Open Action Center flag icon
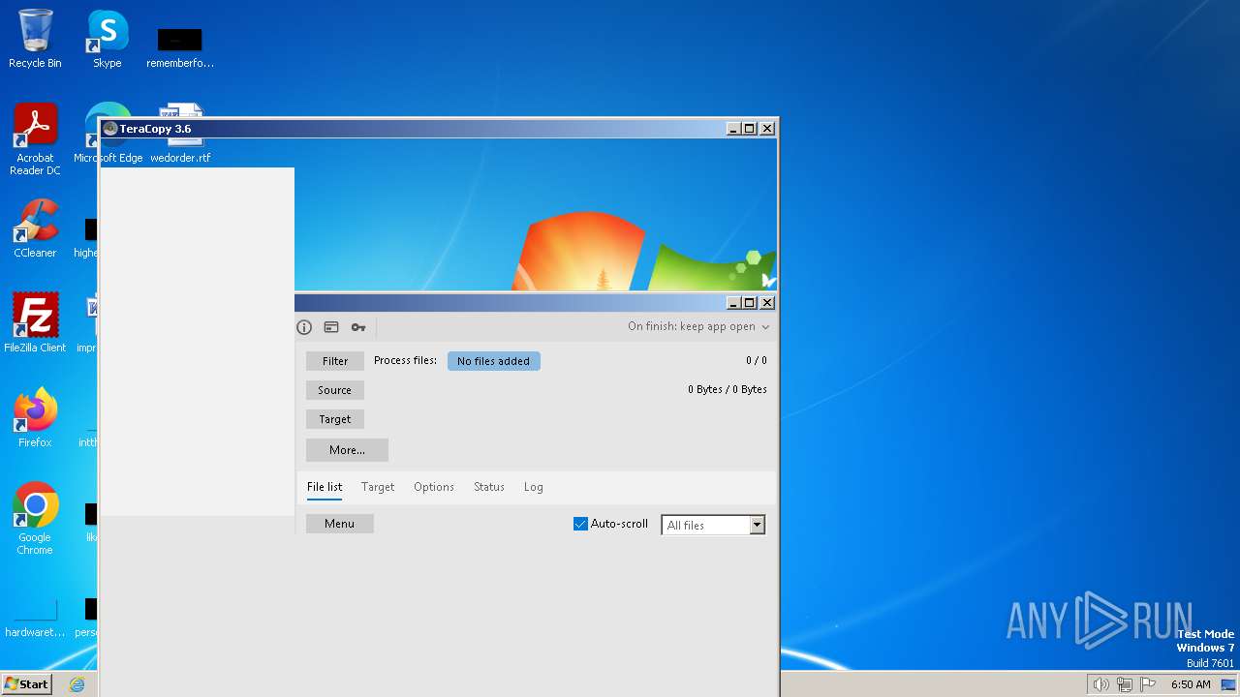Viewport: 1240px width, 697px height. 1148,684
